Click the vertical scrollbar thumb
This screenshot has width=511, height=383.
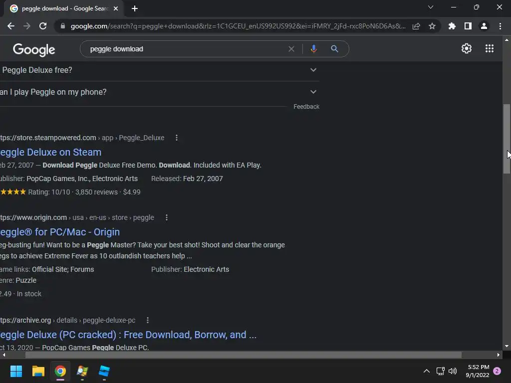(507, 139)
